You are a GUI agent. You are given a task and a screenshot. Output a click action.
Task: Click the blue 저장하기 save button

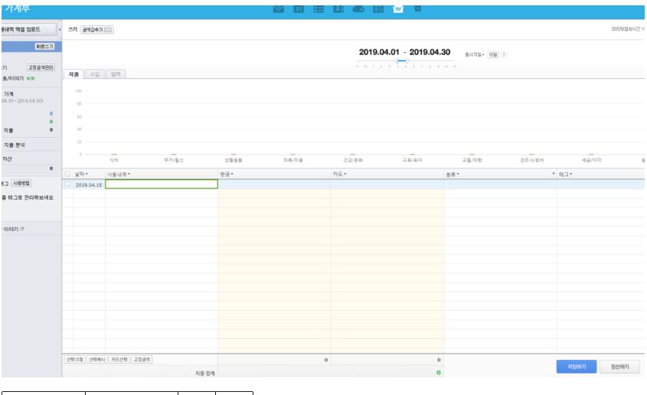(x=577, y=367)
